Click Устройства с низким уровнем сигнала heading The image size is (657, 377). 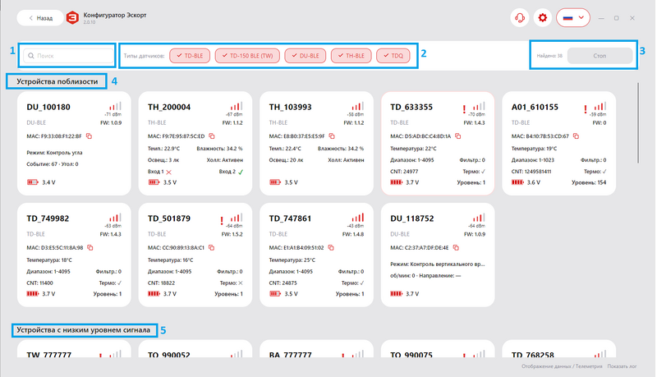(x=84, y=330)
